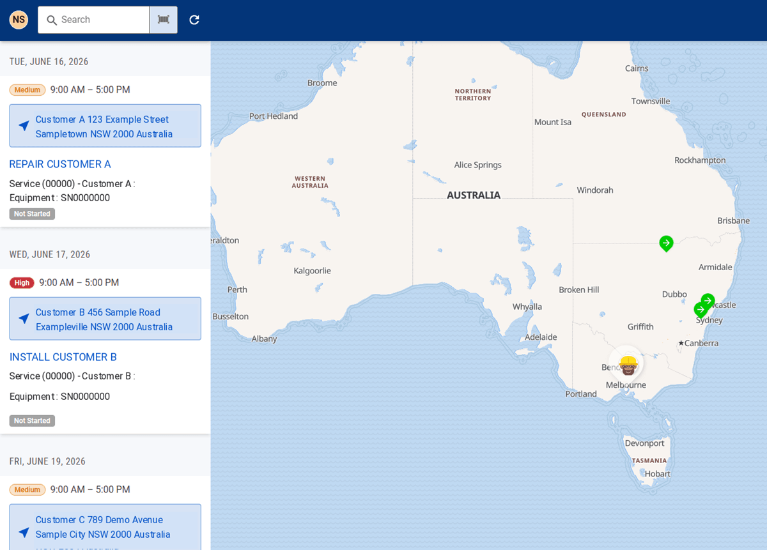Open Customer A address navigation card

tap(105, 126)
